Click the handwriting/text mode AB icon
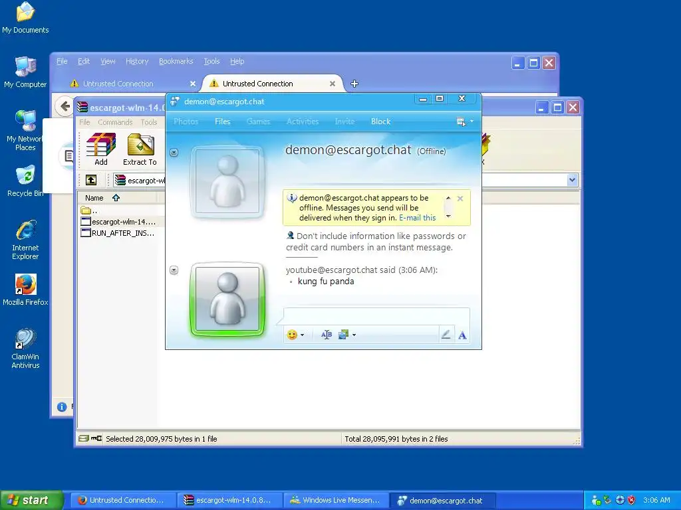The height and width of the screenshot is (510, 681). coord(326,335)
